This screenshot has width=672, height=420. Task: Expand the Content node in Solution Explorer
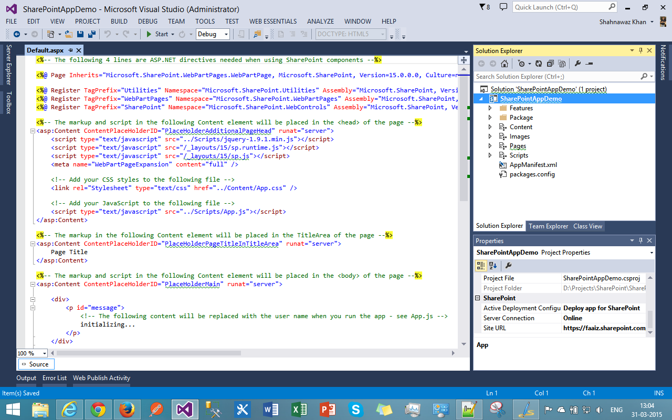[490, 127]
